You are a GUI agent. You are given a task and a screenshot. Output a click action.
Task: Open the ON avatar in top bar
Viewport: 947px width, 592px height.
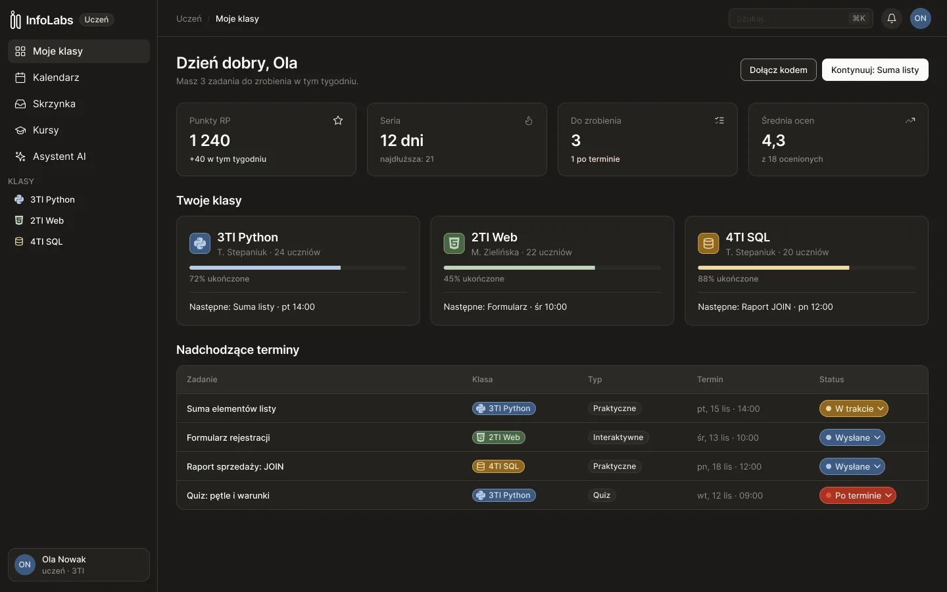921,18
